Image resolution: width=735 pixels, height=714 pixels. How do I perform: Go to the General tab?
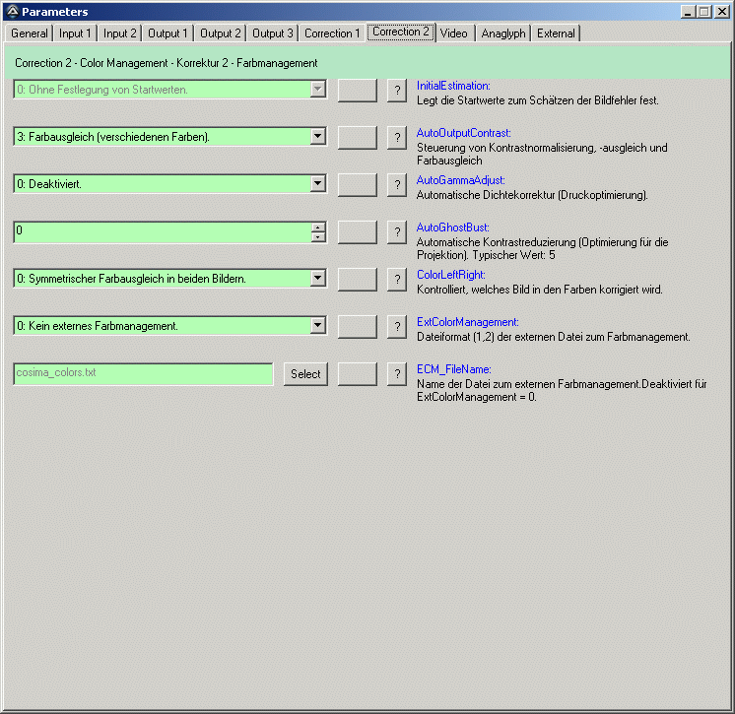pyautogui.click(x=30, y=33)
